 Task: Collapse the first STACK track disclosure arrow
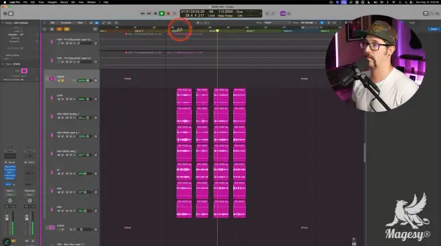47,79
